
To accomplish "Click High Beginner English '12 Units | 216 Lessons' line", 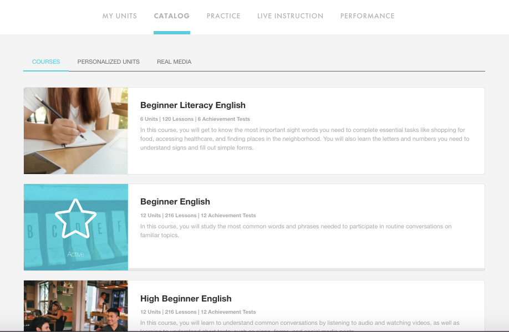I will coord(198,312).
